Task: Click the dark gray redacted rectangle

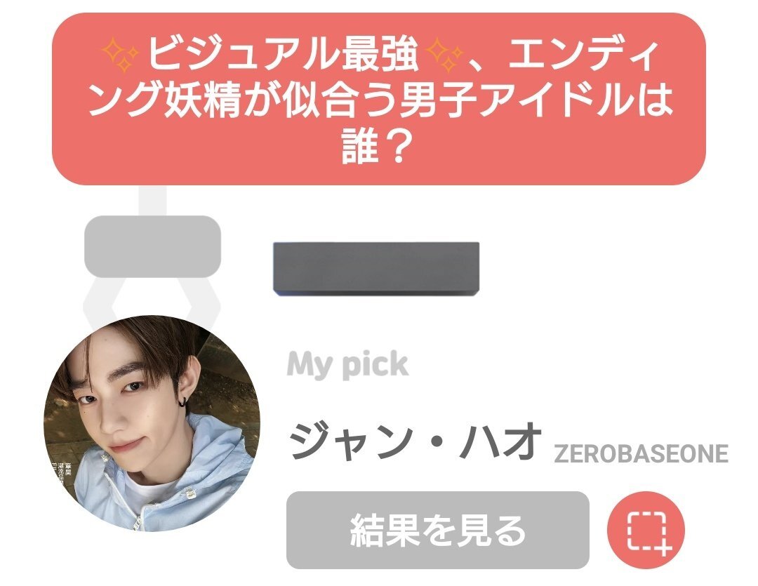Action: click(376, 268)
